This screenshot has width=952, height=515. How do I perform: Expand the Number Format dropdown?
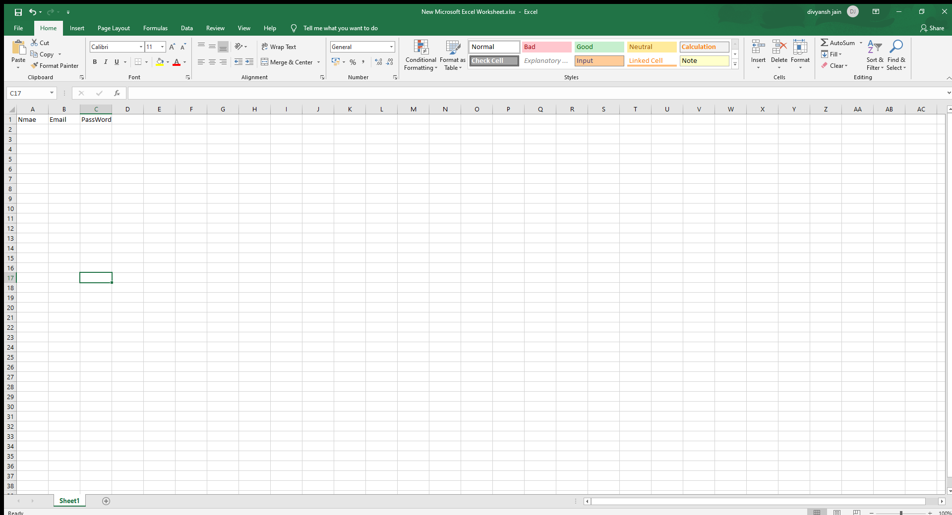(x=391, y=47)
